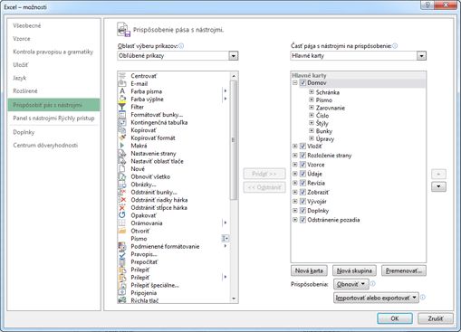The height and width of the screenshot is (332, 461).
Task: Pick the Odstrániť bunky icon
Action: 122,192
